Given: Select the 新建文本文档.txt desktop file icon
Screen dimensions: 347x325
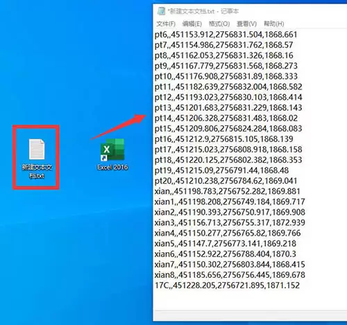Looking at the screenshot, I should click(36, 158).
